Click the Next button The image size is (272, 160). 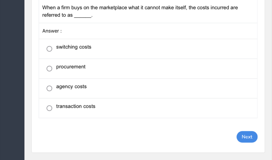(x=247, y=137)
